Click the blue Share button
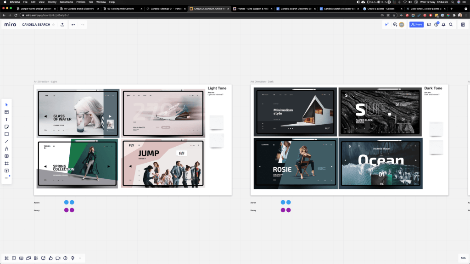Image resolution: width=470 pixels, height=264 pixels. [x=416, y=24]
